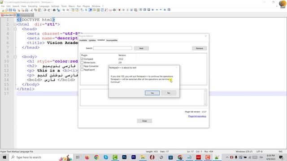Click the Start Recording macro icon
Screen dimensions: 287x161
[119, 10]
